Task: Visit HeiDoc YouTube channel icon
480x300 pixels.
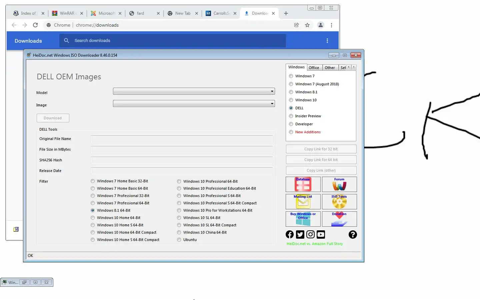Action: click(321, 234)
